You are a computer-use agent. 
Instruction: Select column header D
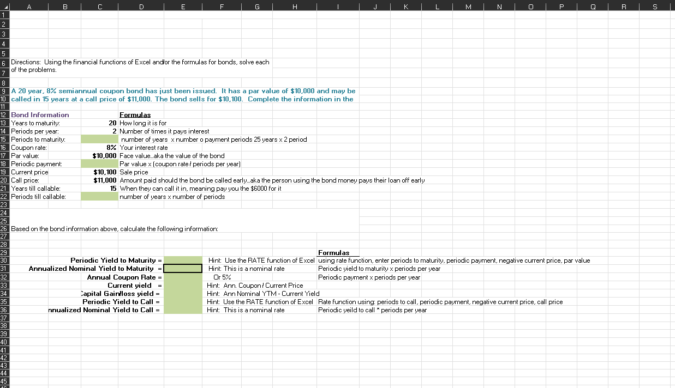(x=141, y=5)
